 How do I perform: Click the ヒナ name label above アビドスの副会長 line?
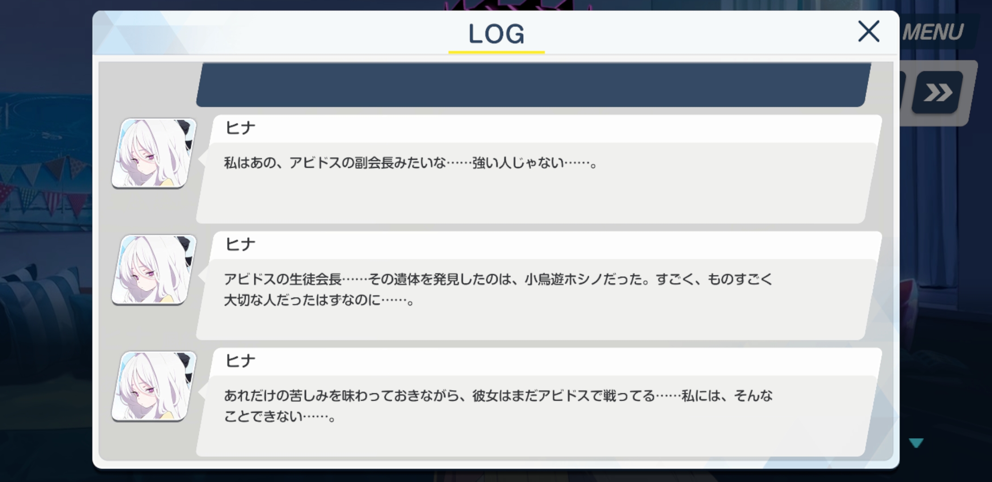click(240, 128)
